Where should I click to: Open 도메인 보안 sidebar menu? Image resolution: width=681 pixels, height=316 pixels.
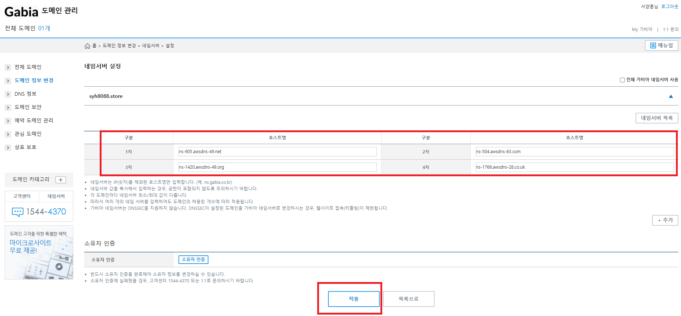[28, 107]
